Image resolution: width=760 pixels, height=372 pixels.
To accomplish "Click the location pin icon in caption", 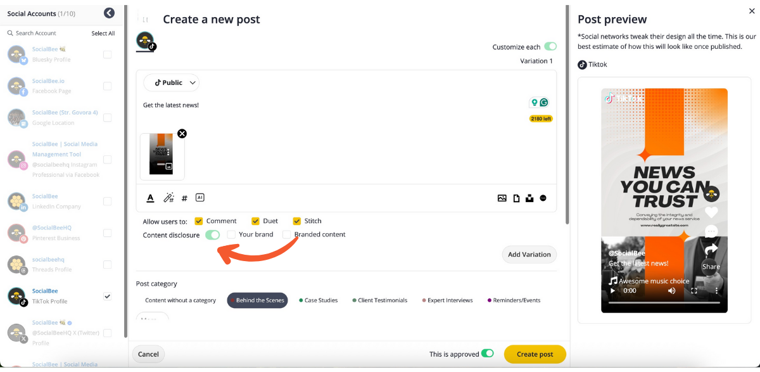I will coord(535,103).
